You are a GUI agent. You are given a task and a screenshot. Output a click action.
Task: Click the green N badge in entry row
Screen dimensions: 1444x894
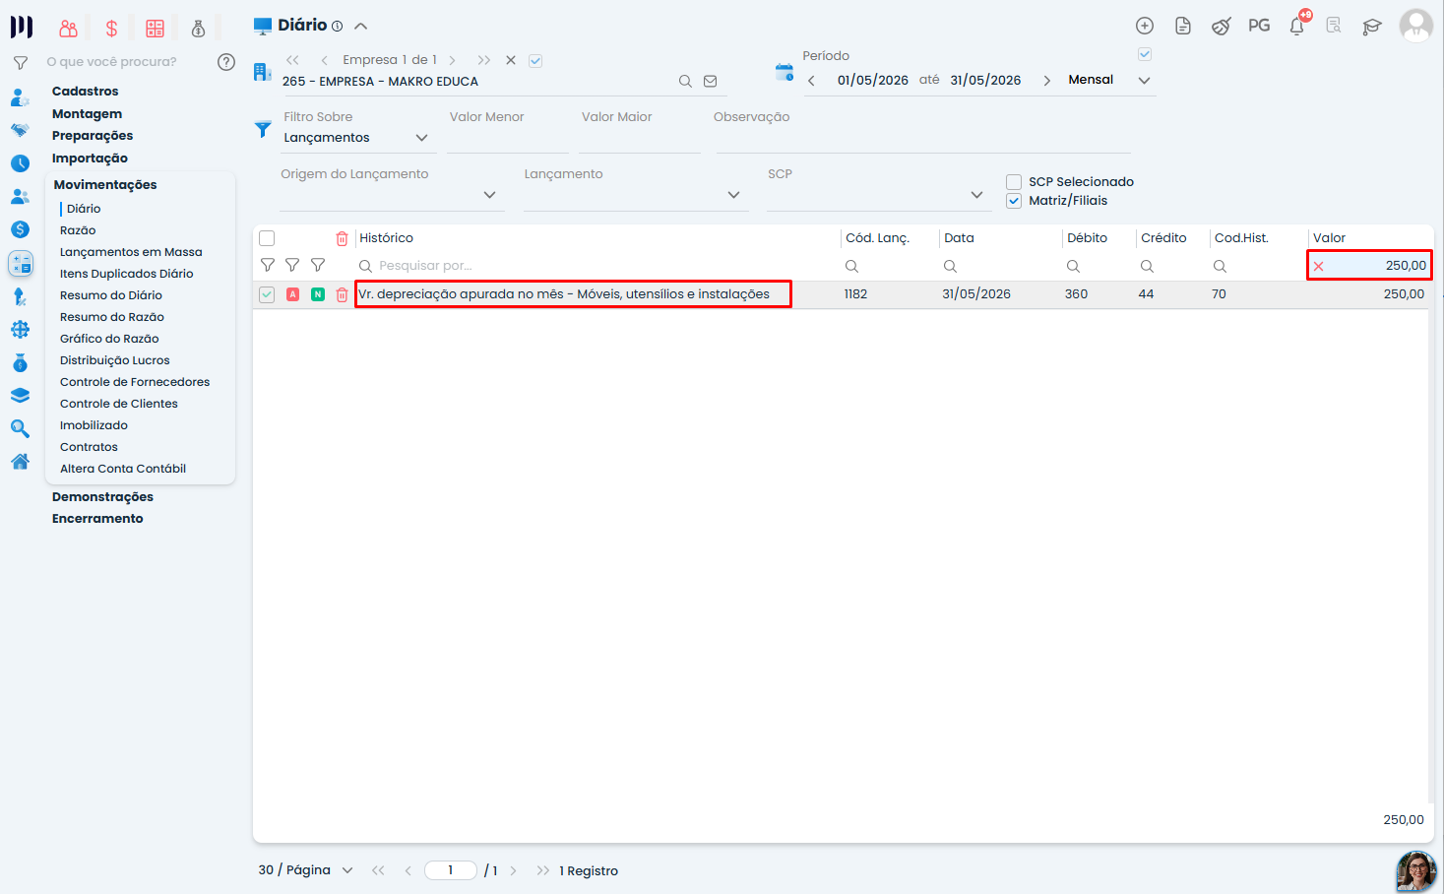(318, 294)
